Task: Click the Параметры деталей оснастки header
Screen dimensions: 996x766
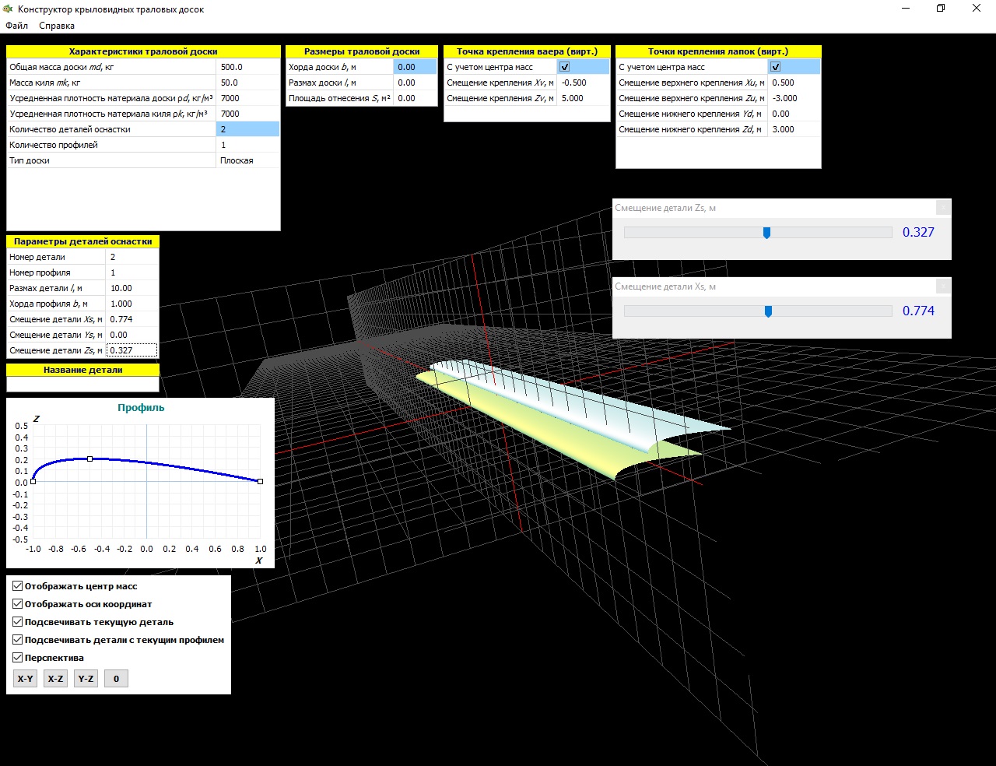Action: click(82, 241)
